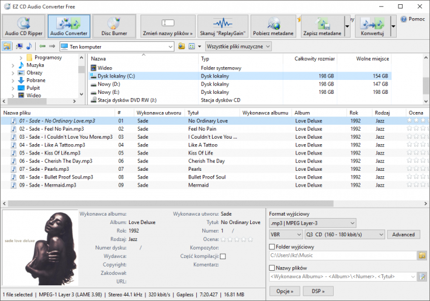Click the Advanced button
The height and width of the screenshot is (301, 430).
pos(403,234)
